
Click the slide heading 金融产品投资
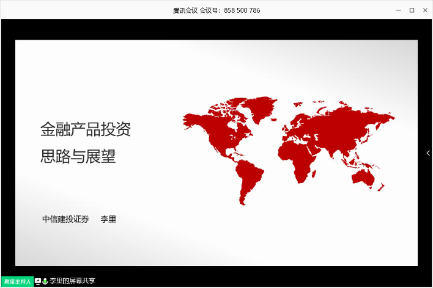click(86, 129)
